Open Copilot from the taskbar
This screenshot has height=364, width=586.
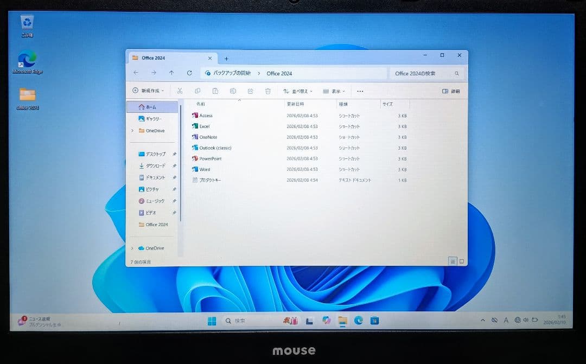coord(327,321)
